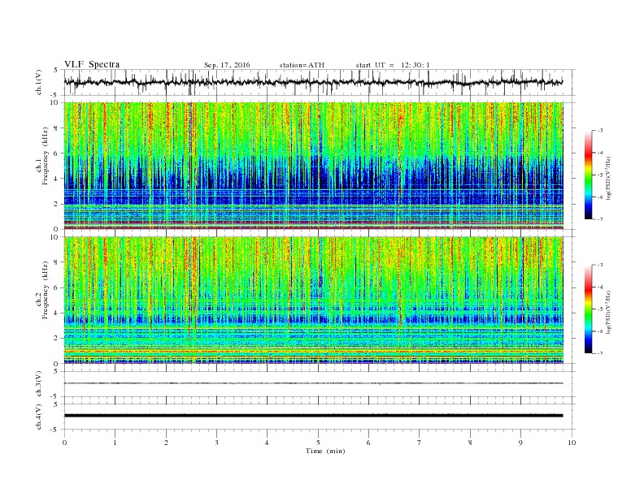
Task: Click the "start UT = 12:30:1" text
Action: [x=393, y=65]
